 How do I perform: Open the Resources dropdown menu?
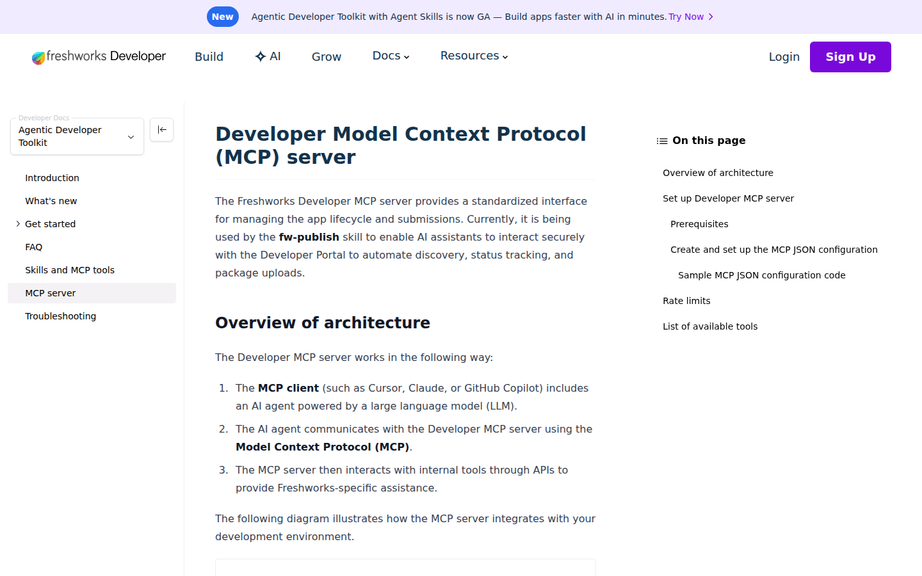pos(474,56)
